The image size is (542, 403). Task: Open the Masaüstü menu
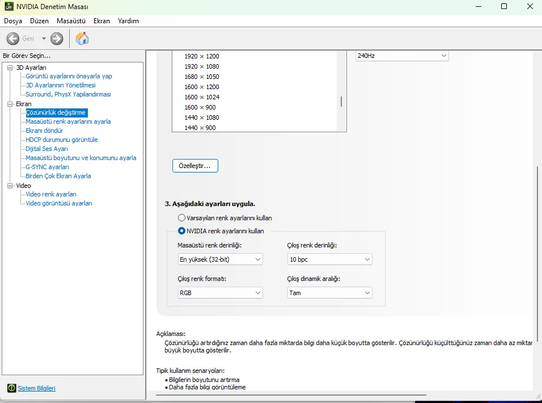(71, 21)
